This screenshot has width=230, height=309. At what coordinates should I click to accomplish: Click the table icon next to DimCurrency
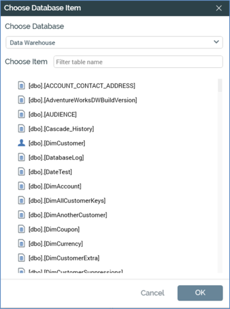tap(21, 244)
